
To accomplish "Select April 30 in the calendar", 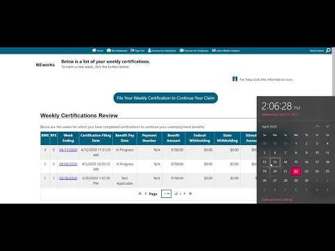I will click(306, 181).
